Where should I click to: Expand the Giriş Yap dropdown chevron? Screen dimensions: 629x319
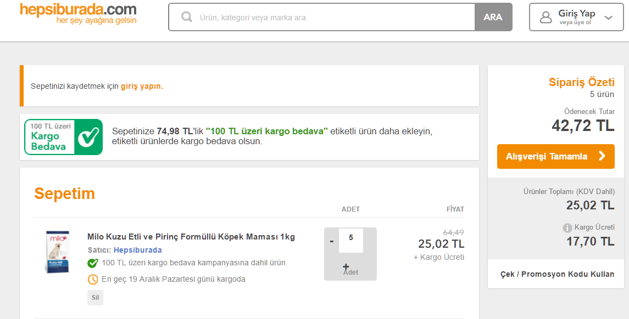[609, 18]
